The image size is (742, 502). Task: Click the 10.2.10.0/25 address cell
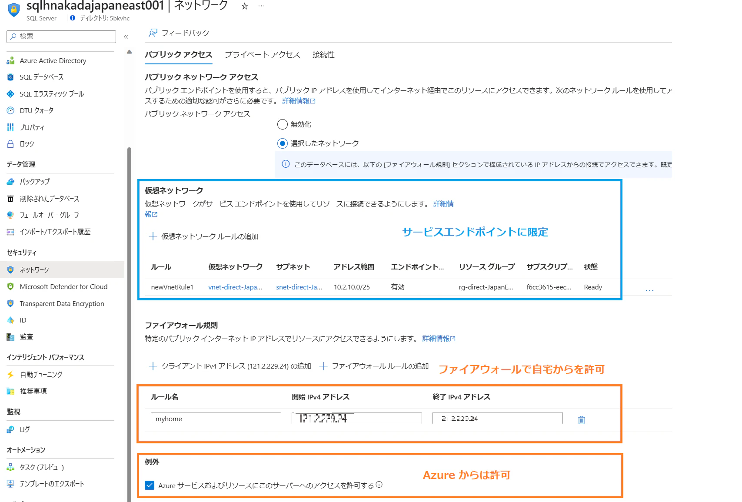point(352,287)
